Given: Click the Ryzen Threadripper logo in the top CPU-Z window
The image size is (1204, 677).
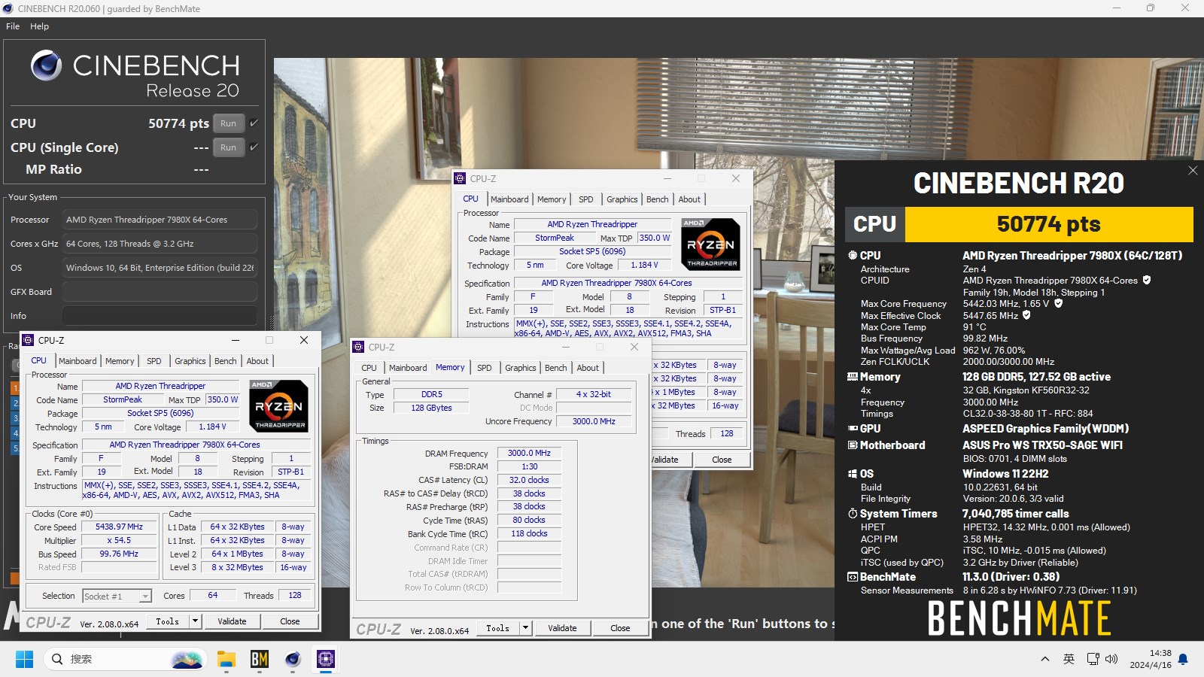Looking at the screenshot, I should click(710, 244).
